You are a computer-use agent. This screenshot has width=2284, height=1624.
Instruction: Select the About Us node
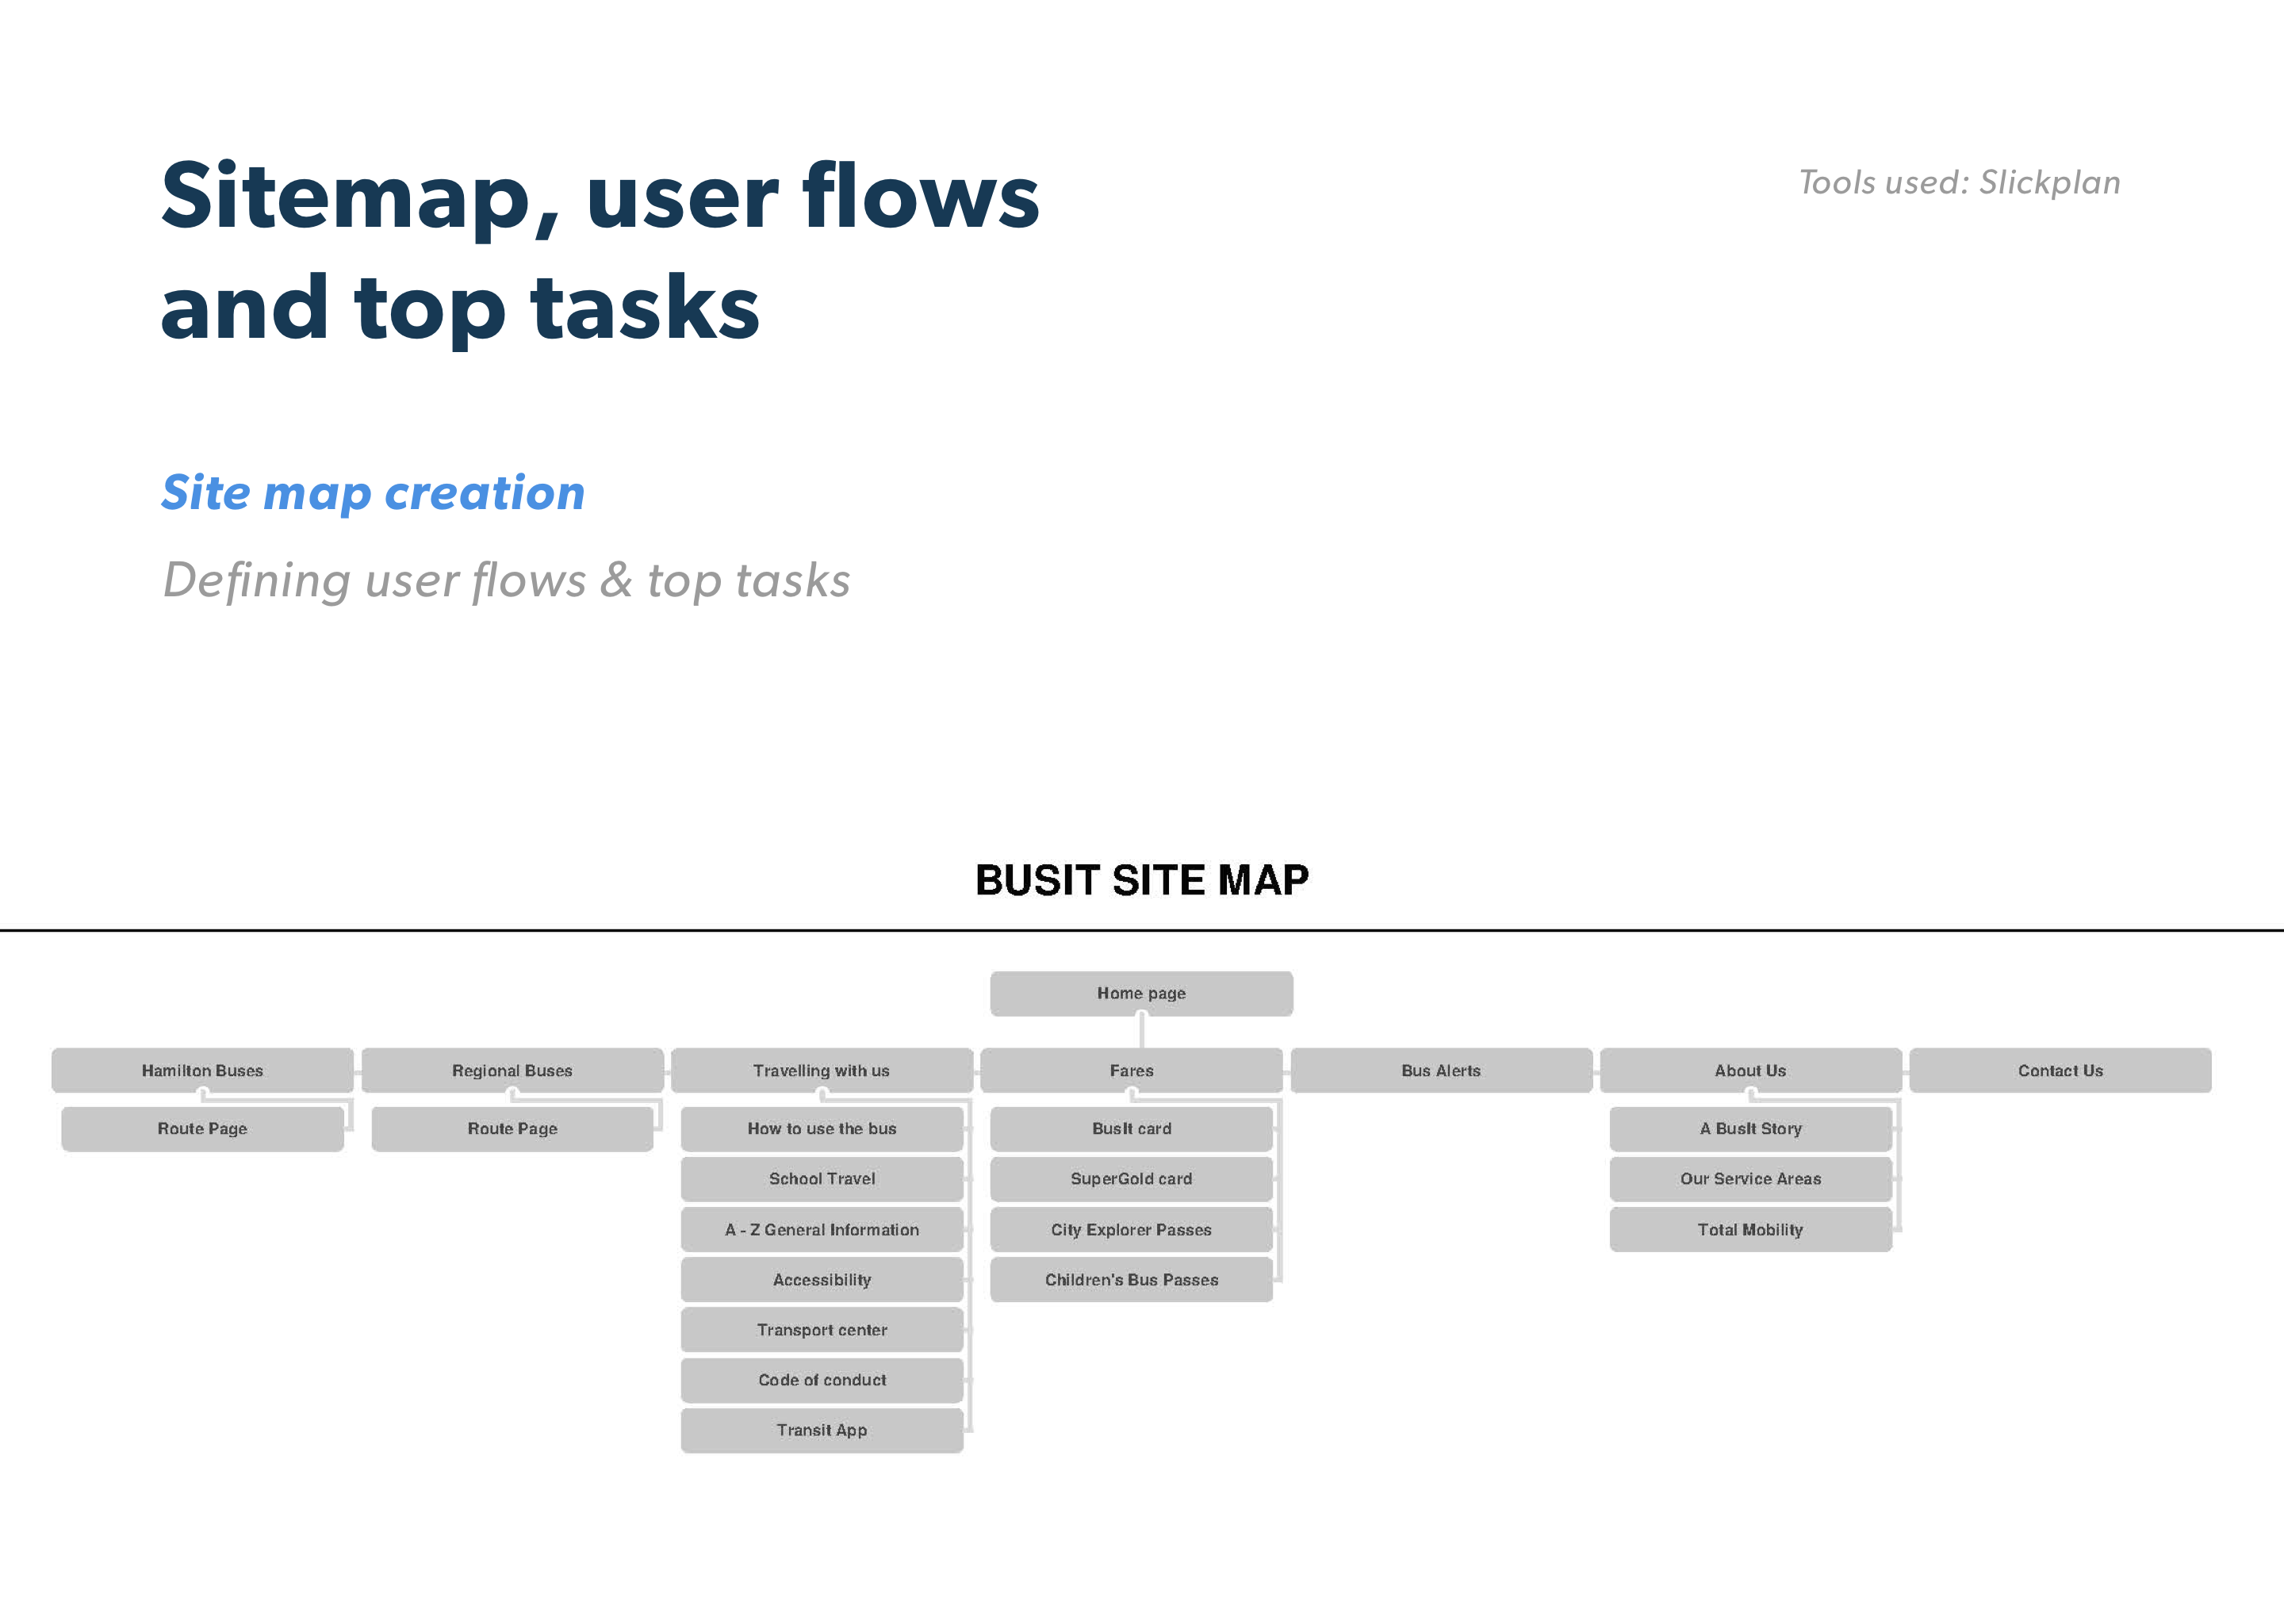point(1750,1070)
